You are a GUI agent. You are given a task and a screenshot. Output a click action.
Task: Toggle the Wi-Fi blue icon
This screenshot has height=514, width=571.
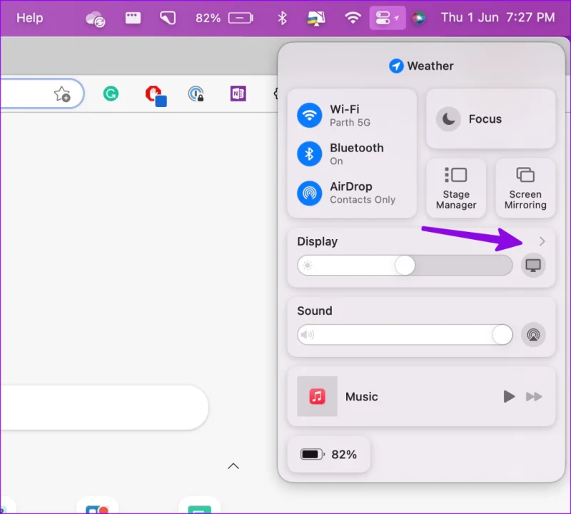point(309,115)
